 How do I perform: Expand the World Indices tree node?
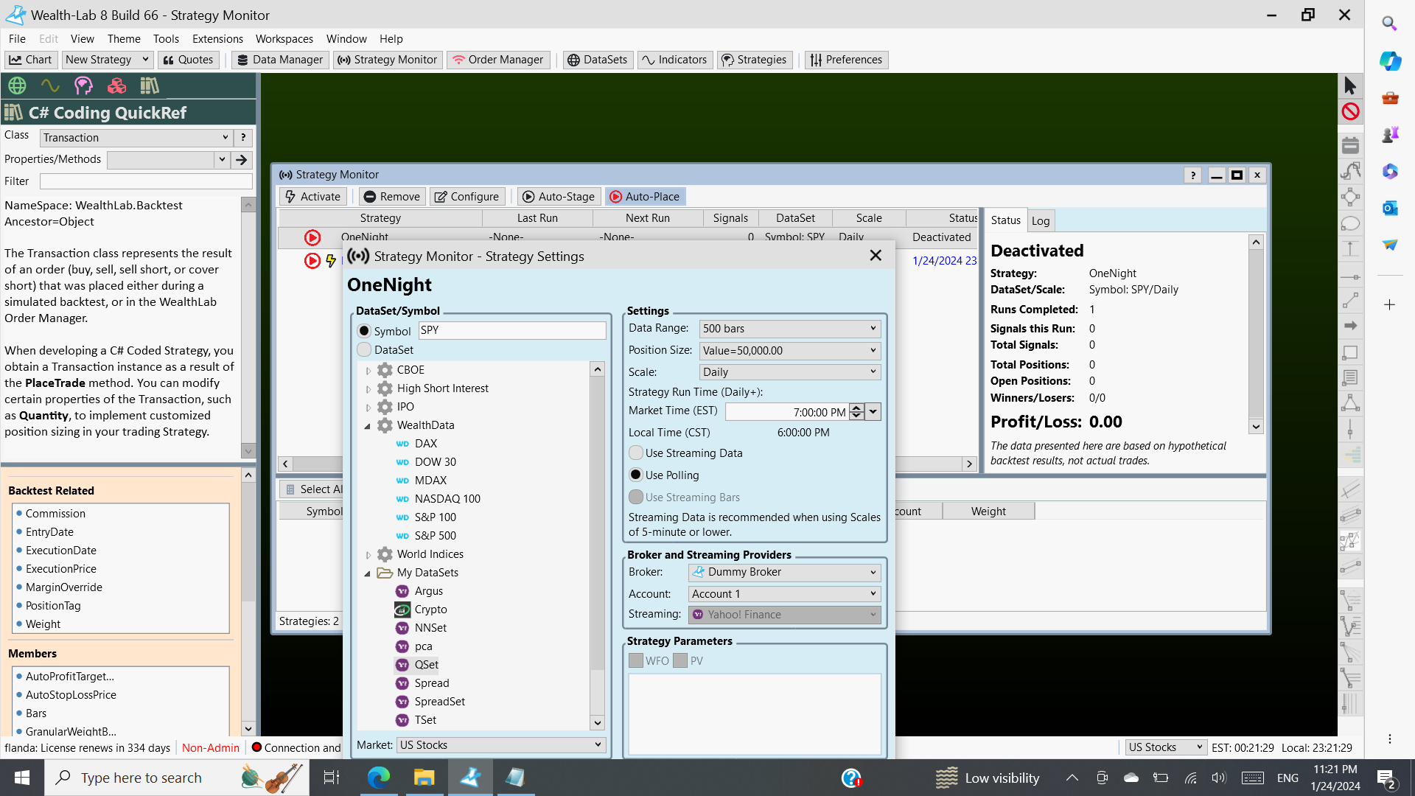pyautogui.click(x=368, y=555)
